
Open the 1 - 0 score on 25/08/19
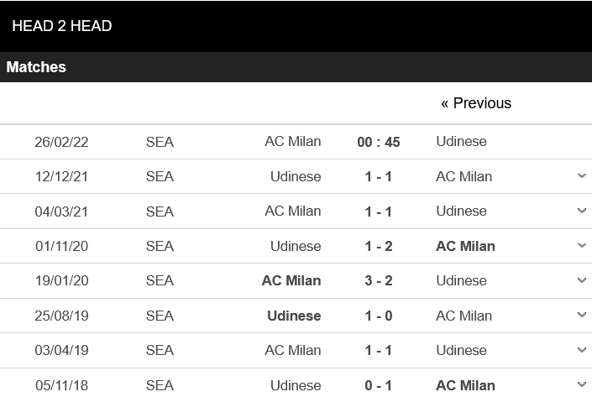tap(379, 316)
